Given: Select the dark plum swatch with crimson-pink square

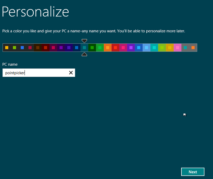Looking at the screenshot, I should point(53,47).
